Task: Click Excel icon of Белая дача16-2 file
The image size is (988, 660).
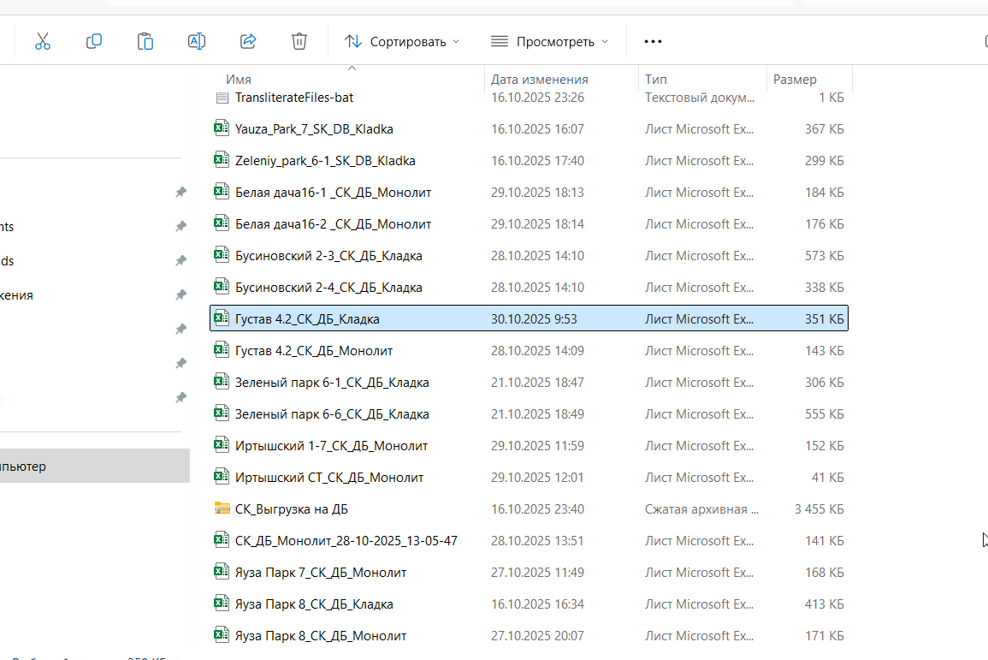Action: (222, 223)
